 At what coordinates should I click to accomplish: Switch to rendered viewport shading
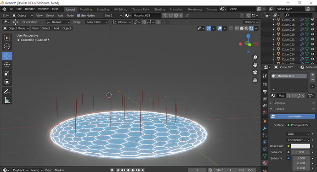(251, 28)
